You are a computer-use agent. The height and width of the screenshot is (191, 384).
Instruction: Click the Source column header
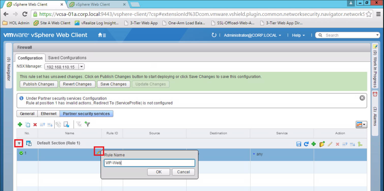click(x=155, y=133)
